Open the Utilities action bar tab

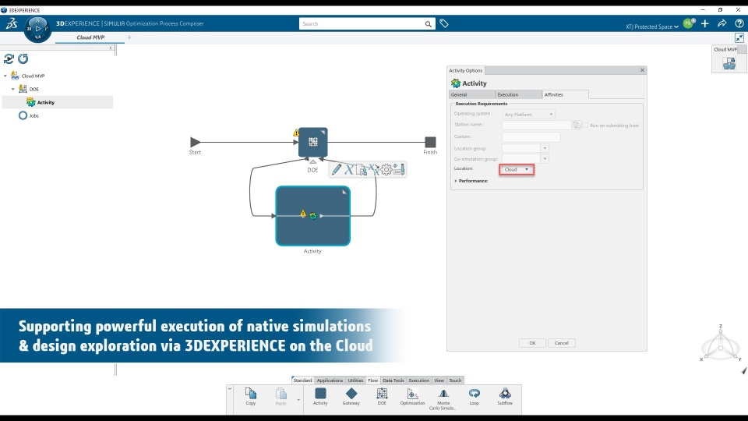(355, 380)
